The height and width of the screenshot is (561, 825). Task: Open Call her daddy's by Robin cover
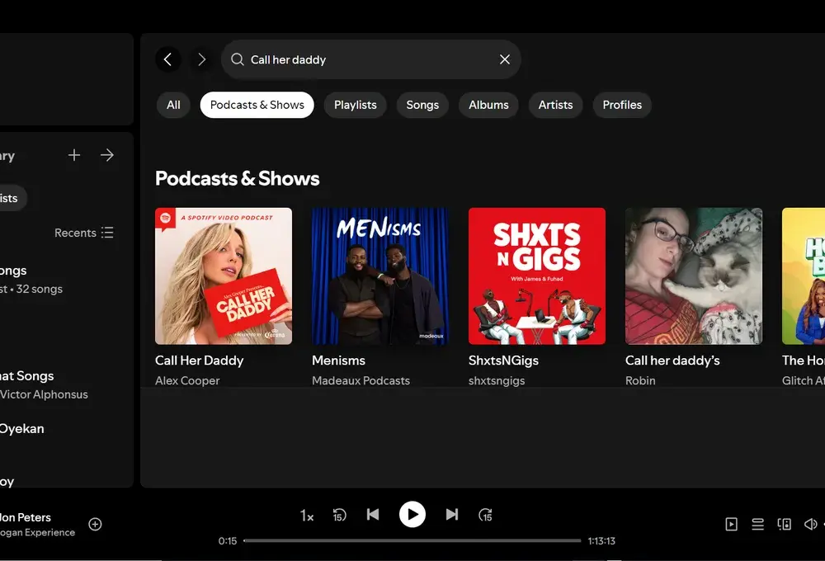click(694, 276)
